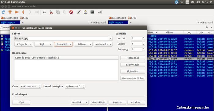Click the Eltávolítás button
Viewport: 214px width, 111px height.
pos(133,71)
